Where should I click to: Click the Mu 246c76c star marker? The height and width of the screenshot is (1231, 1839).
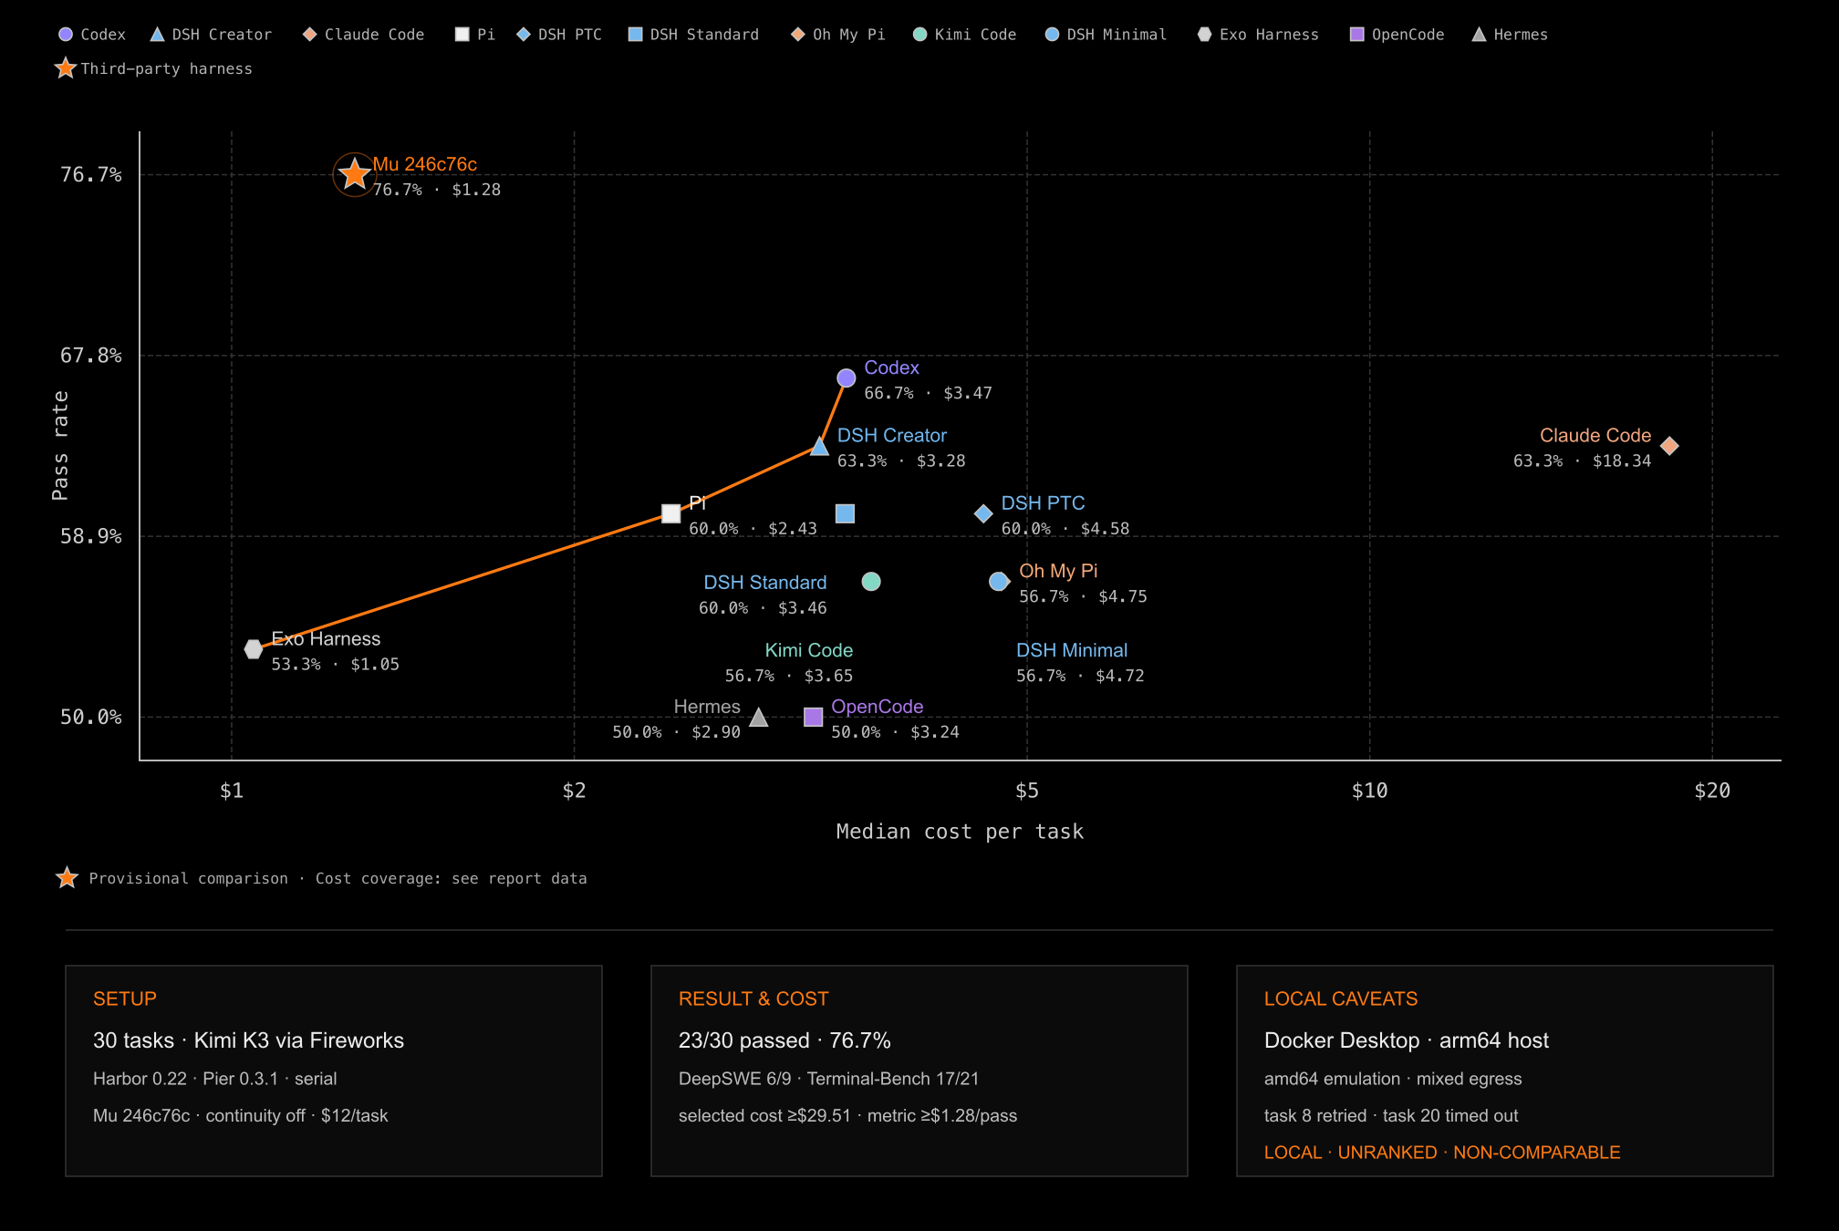354,174
